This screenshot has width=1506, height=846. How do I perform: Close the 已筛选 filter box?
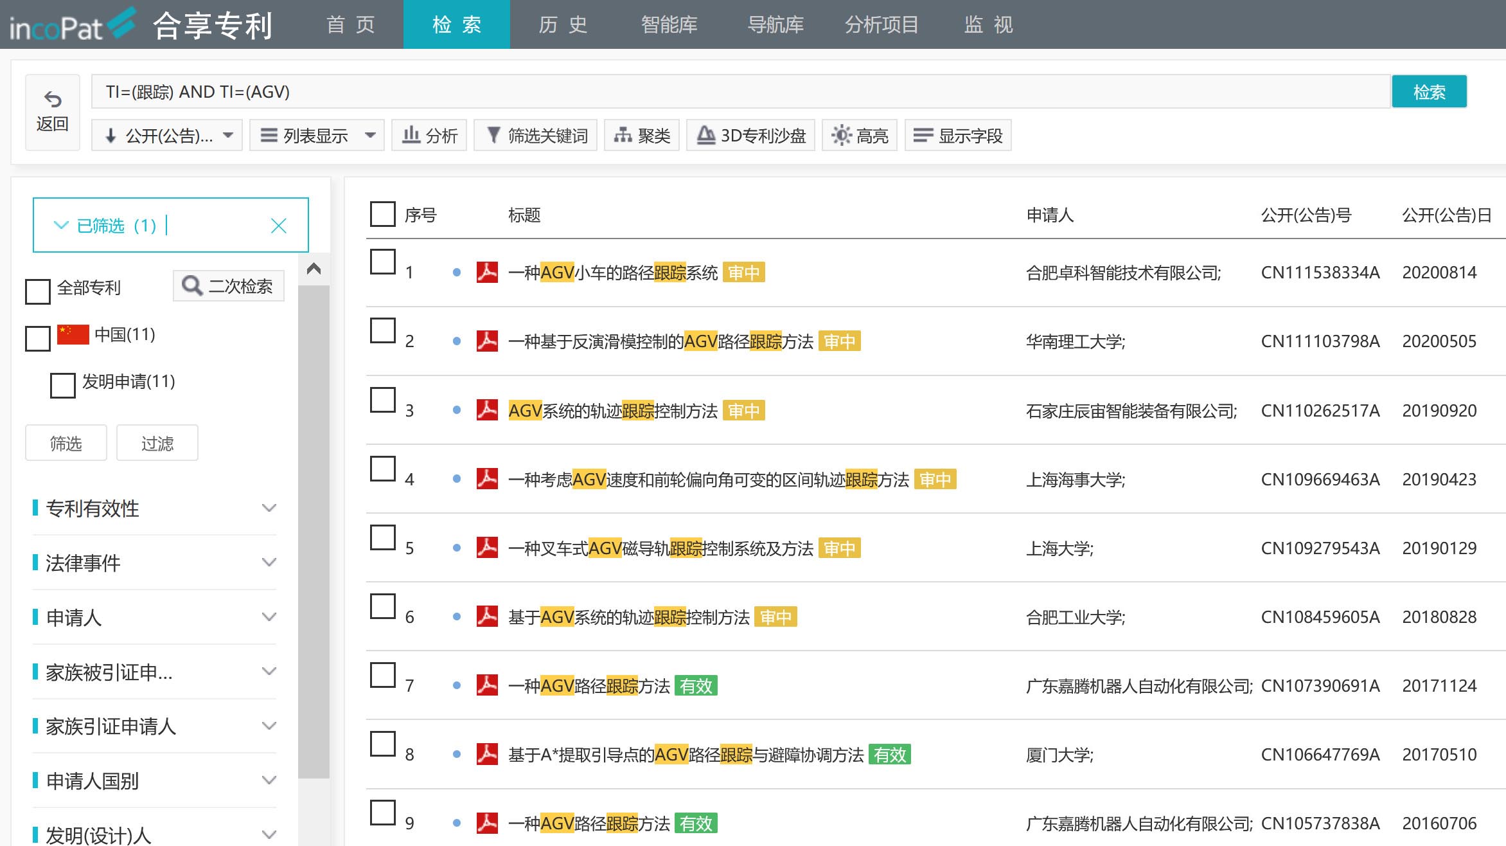coord(278,226)
